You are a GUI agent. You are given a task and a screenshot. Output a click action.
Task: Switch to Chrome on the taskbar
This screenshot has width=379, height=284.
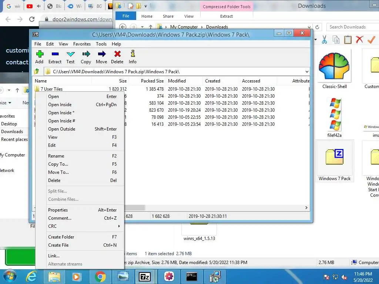tap(100, 277)
